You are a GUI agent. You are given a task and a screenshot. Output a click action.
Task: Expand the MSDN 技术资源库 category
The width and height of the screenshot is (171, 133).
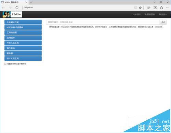(23, 27)
